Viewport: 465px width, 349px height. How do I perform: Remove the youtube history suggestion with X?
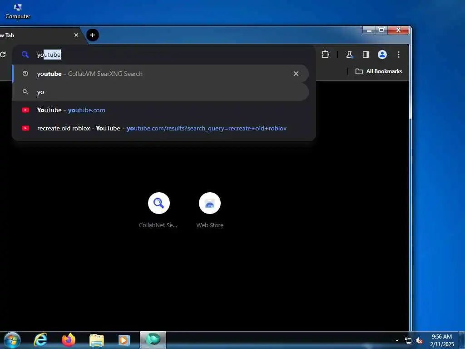click(296, 74)
